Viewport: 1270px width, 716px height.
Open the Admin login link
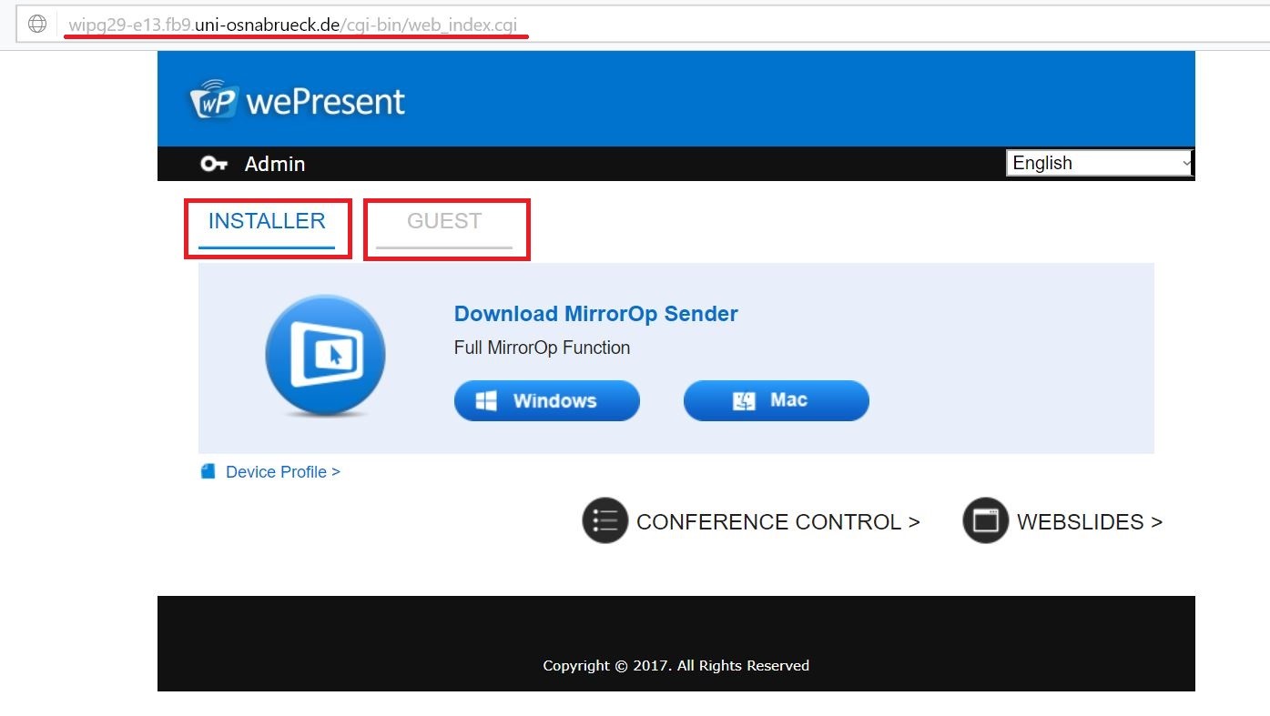click(x=275, y=164)
